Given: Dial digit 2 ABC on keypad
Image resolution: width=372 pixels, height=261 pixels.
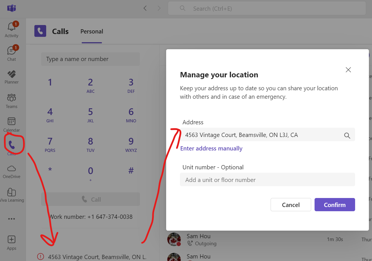Looking at the screenshot, I should 90,85.
